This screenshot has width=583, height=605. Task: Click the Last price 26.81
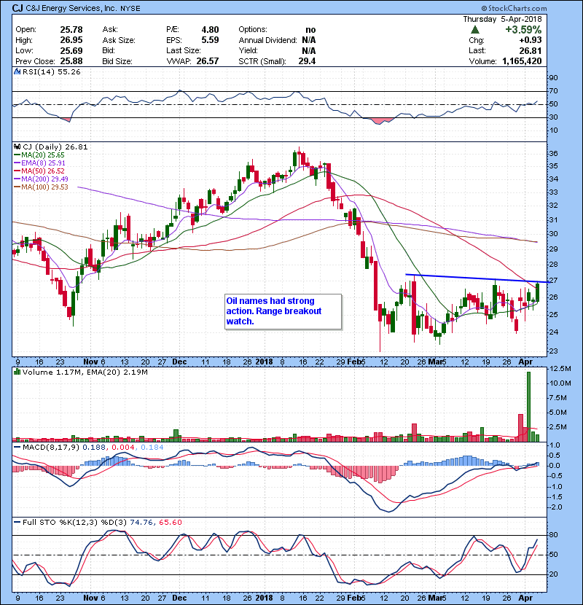point(531,50)
